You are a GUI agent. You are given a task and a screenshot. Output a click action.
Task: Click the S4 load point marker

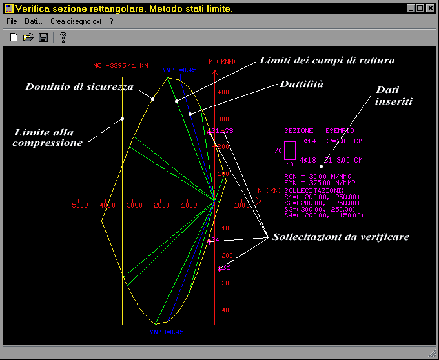pyautogui.click(x=209, y=241)
